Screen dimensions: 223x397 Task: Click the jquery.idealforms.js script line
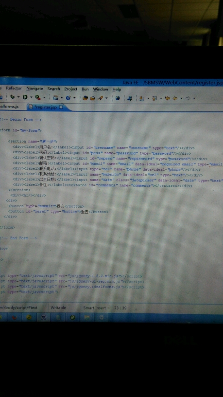click(72, 287)
